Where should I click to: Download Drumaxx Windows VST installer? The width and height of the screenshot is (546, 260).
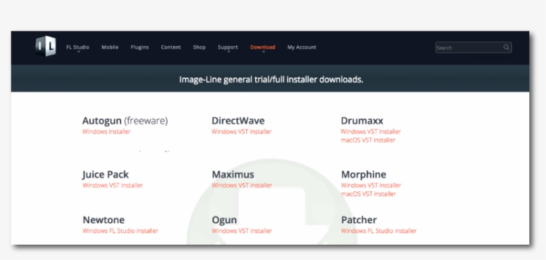pyautogui.click(x=371, y=131)
